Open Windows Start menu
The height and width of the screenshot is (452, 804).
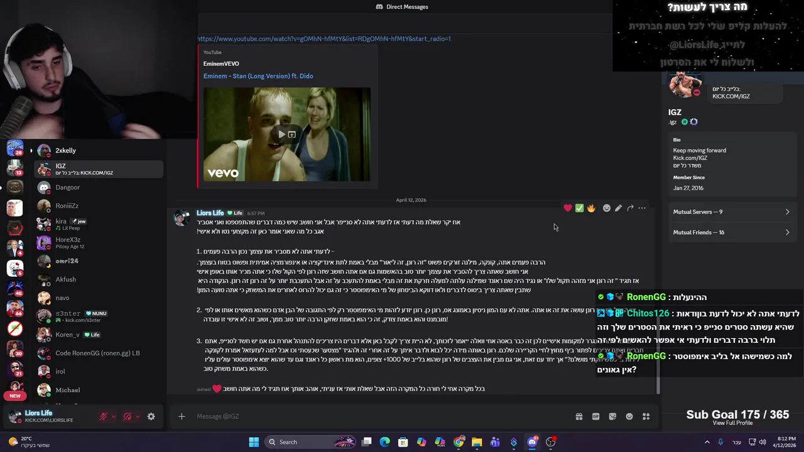point(254,442)
